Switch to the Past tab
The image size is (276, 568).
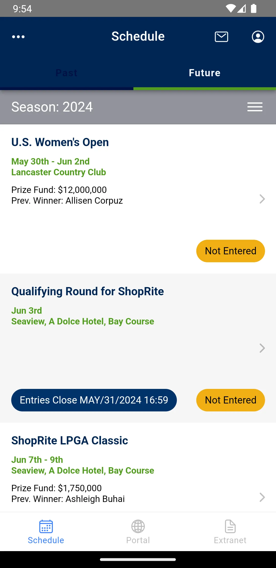tap(66, 73)
